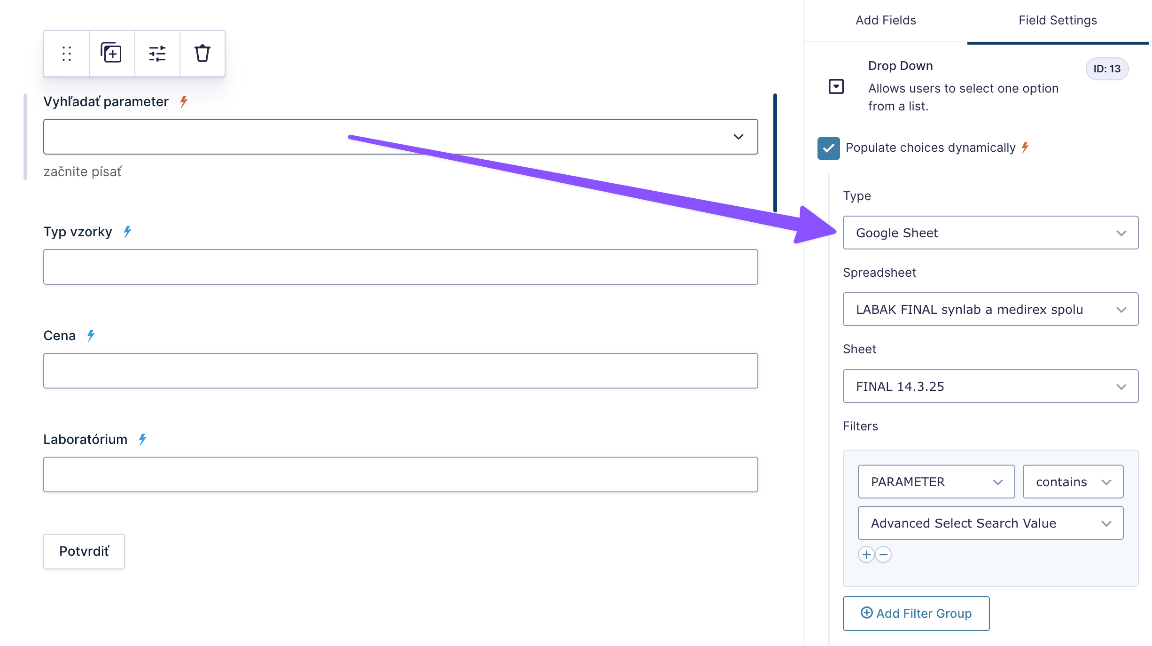This screenshot has width=1152, height=646.
Task: Click the Add Filter Group button
Action: click(x=916, y=614)
